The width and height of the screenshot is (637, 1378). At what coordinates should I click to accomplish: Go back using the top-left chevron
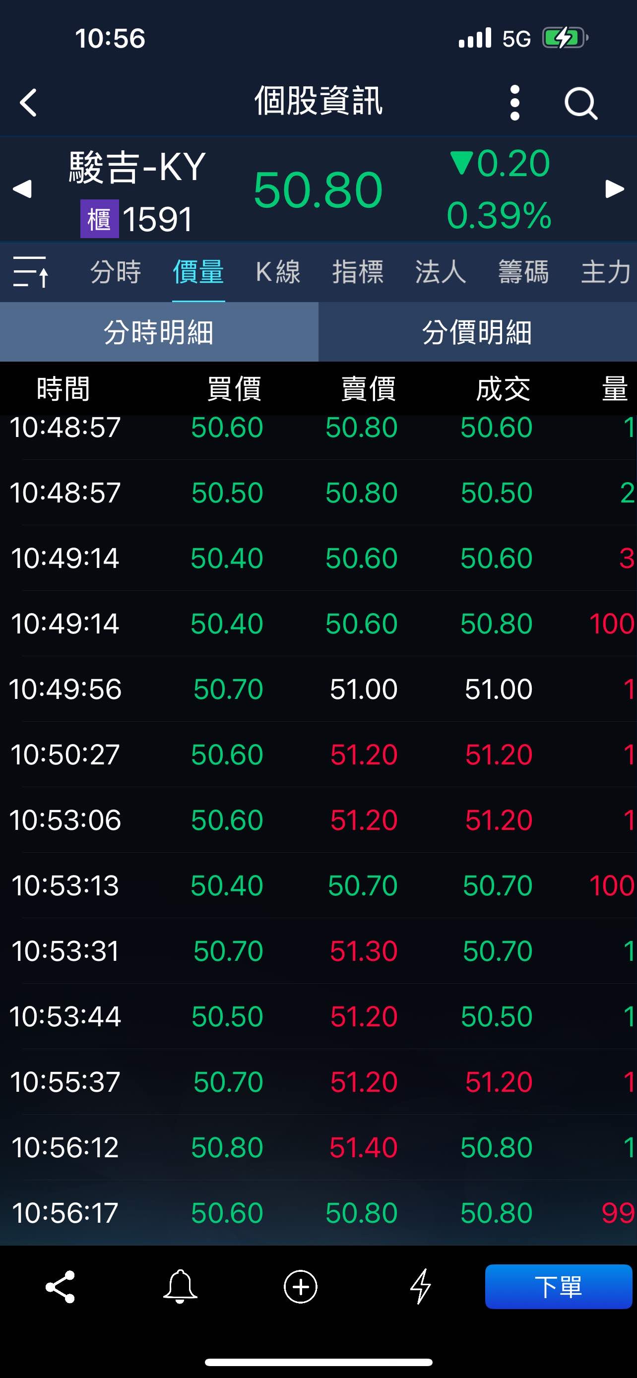[28, 102]
